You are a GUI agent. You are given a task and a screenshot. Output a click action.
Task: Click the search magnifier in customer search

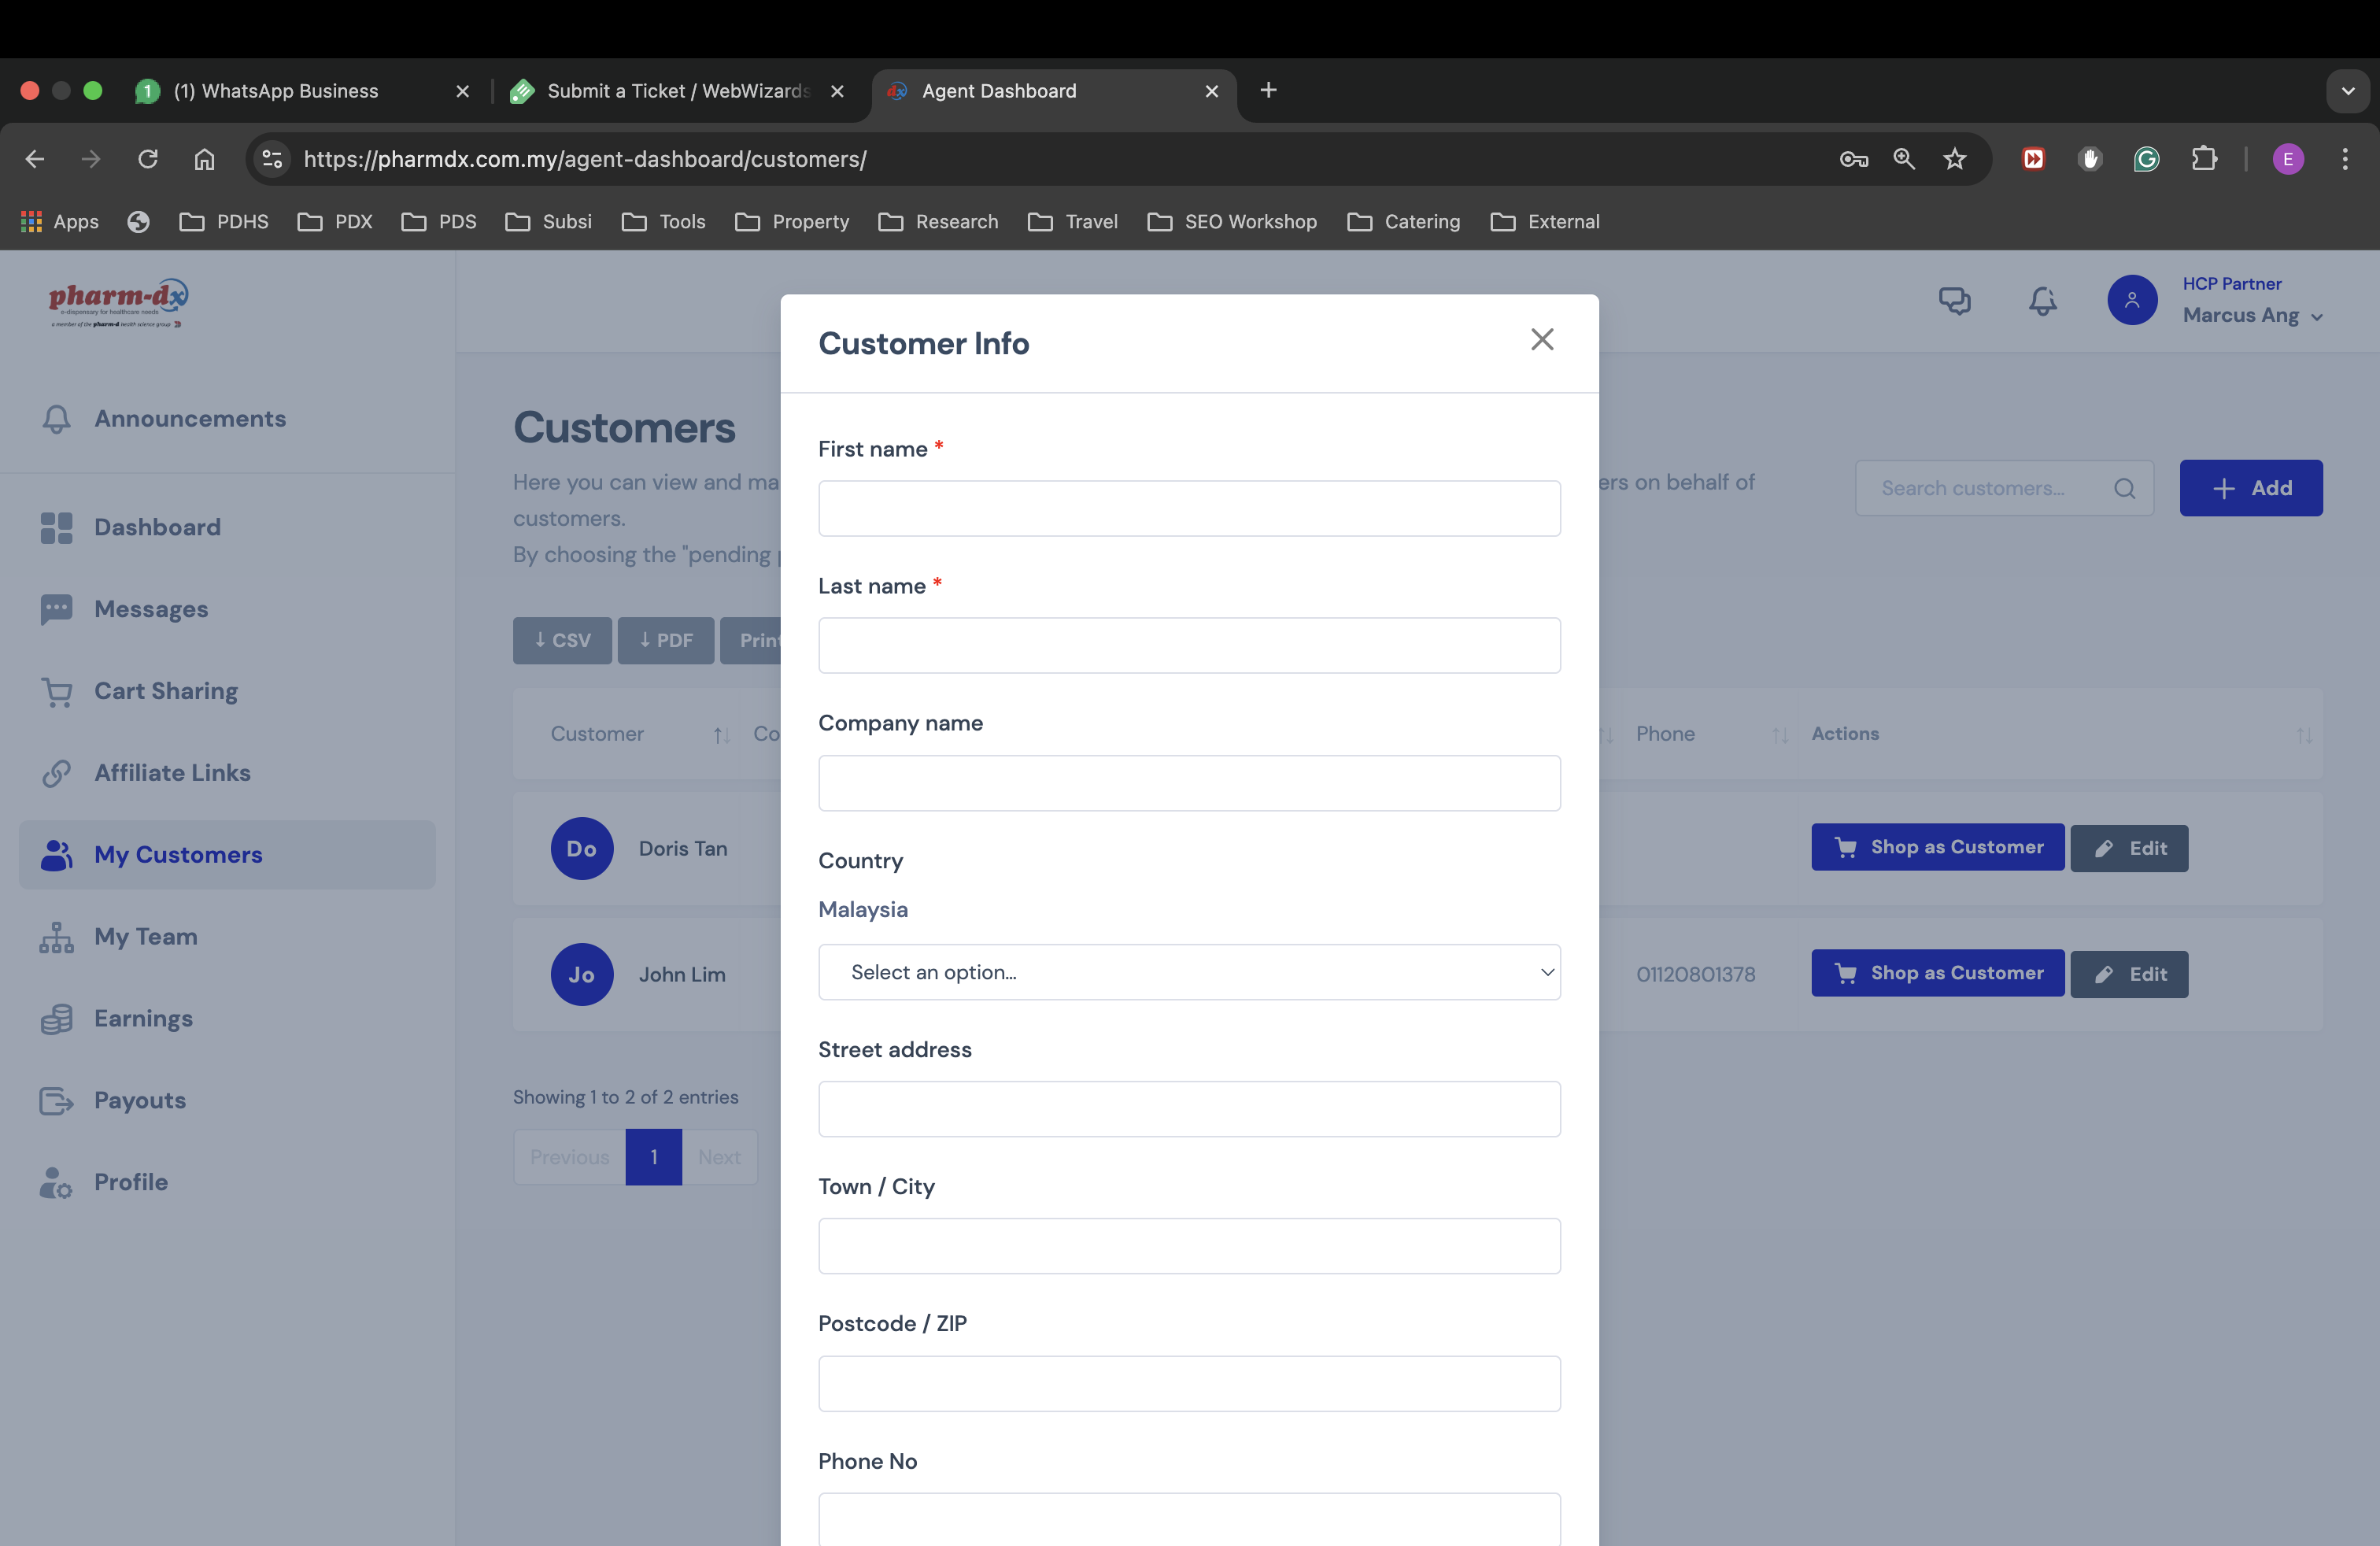point(2124,488)
